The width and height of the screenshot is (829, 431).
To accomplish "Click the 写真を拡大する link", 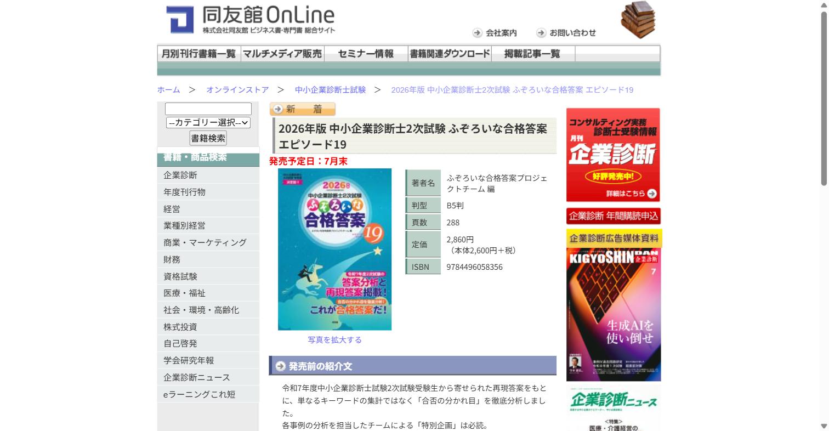I will [334, 340].
